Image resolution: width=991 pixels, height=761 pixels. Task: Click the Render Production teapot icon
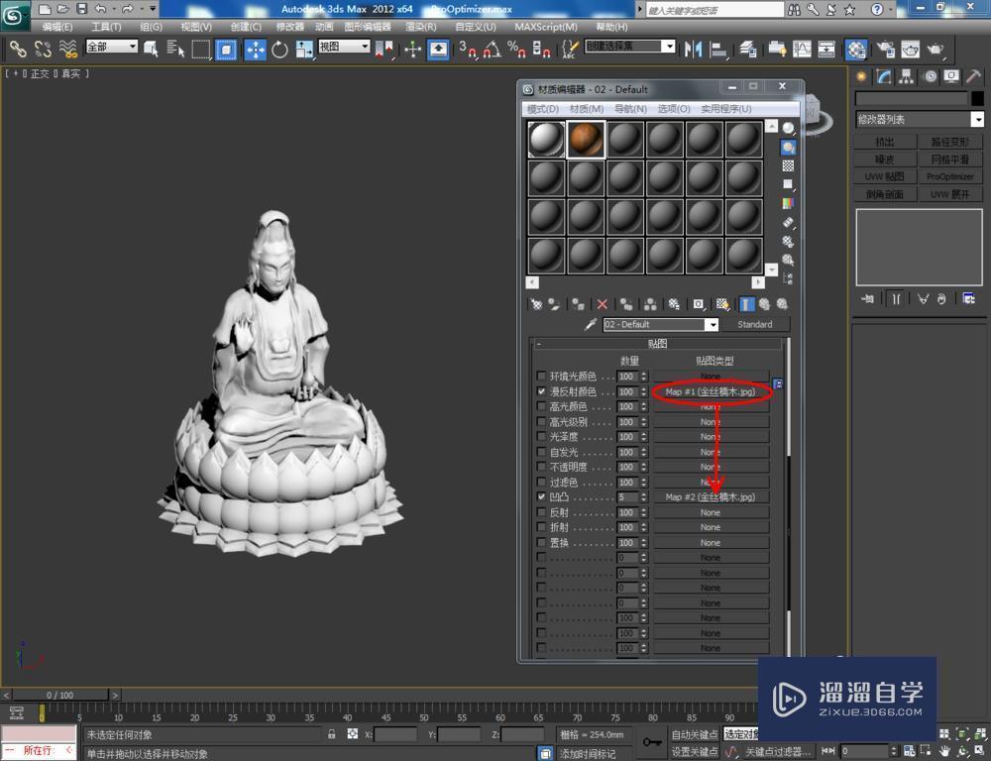click(936, 48)
